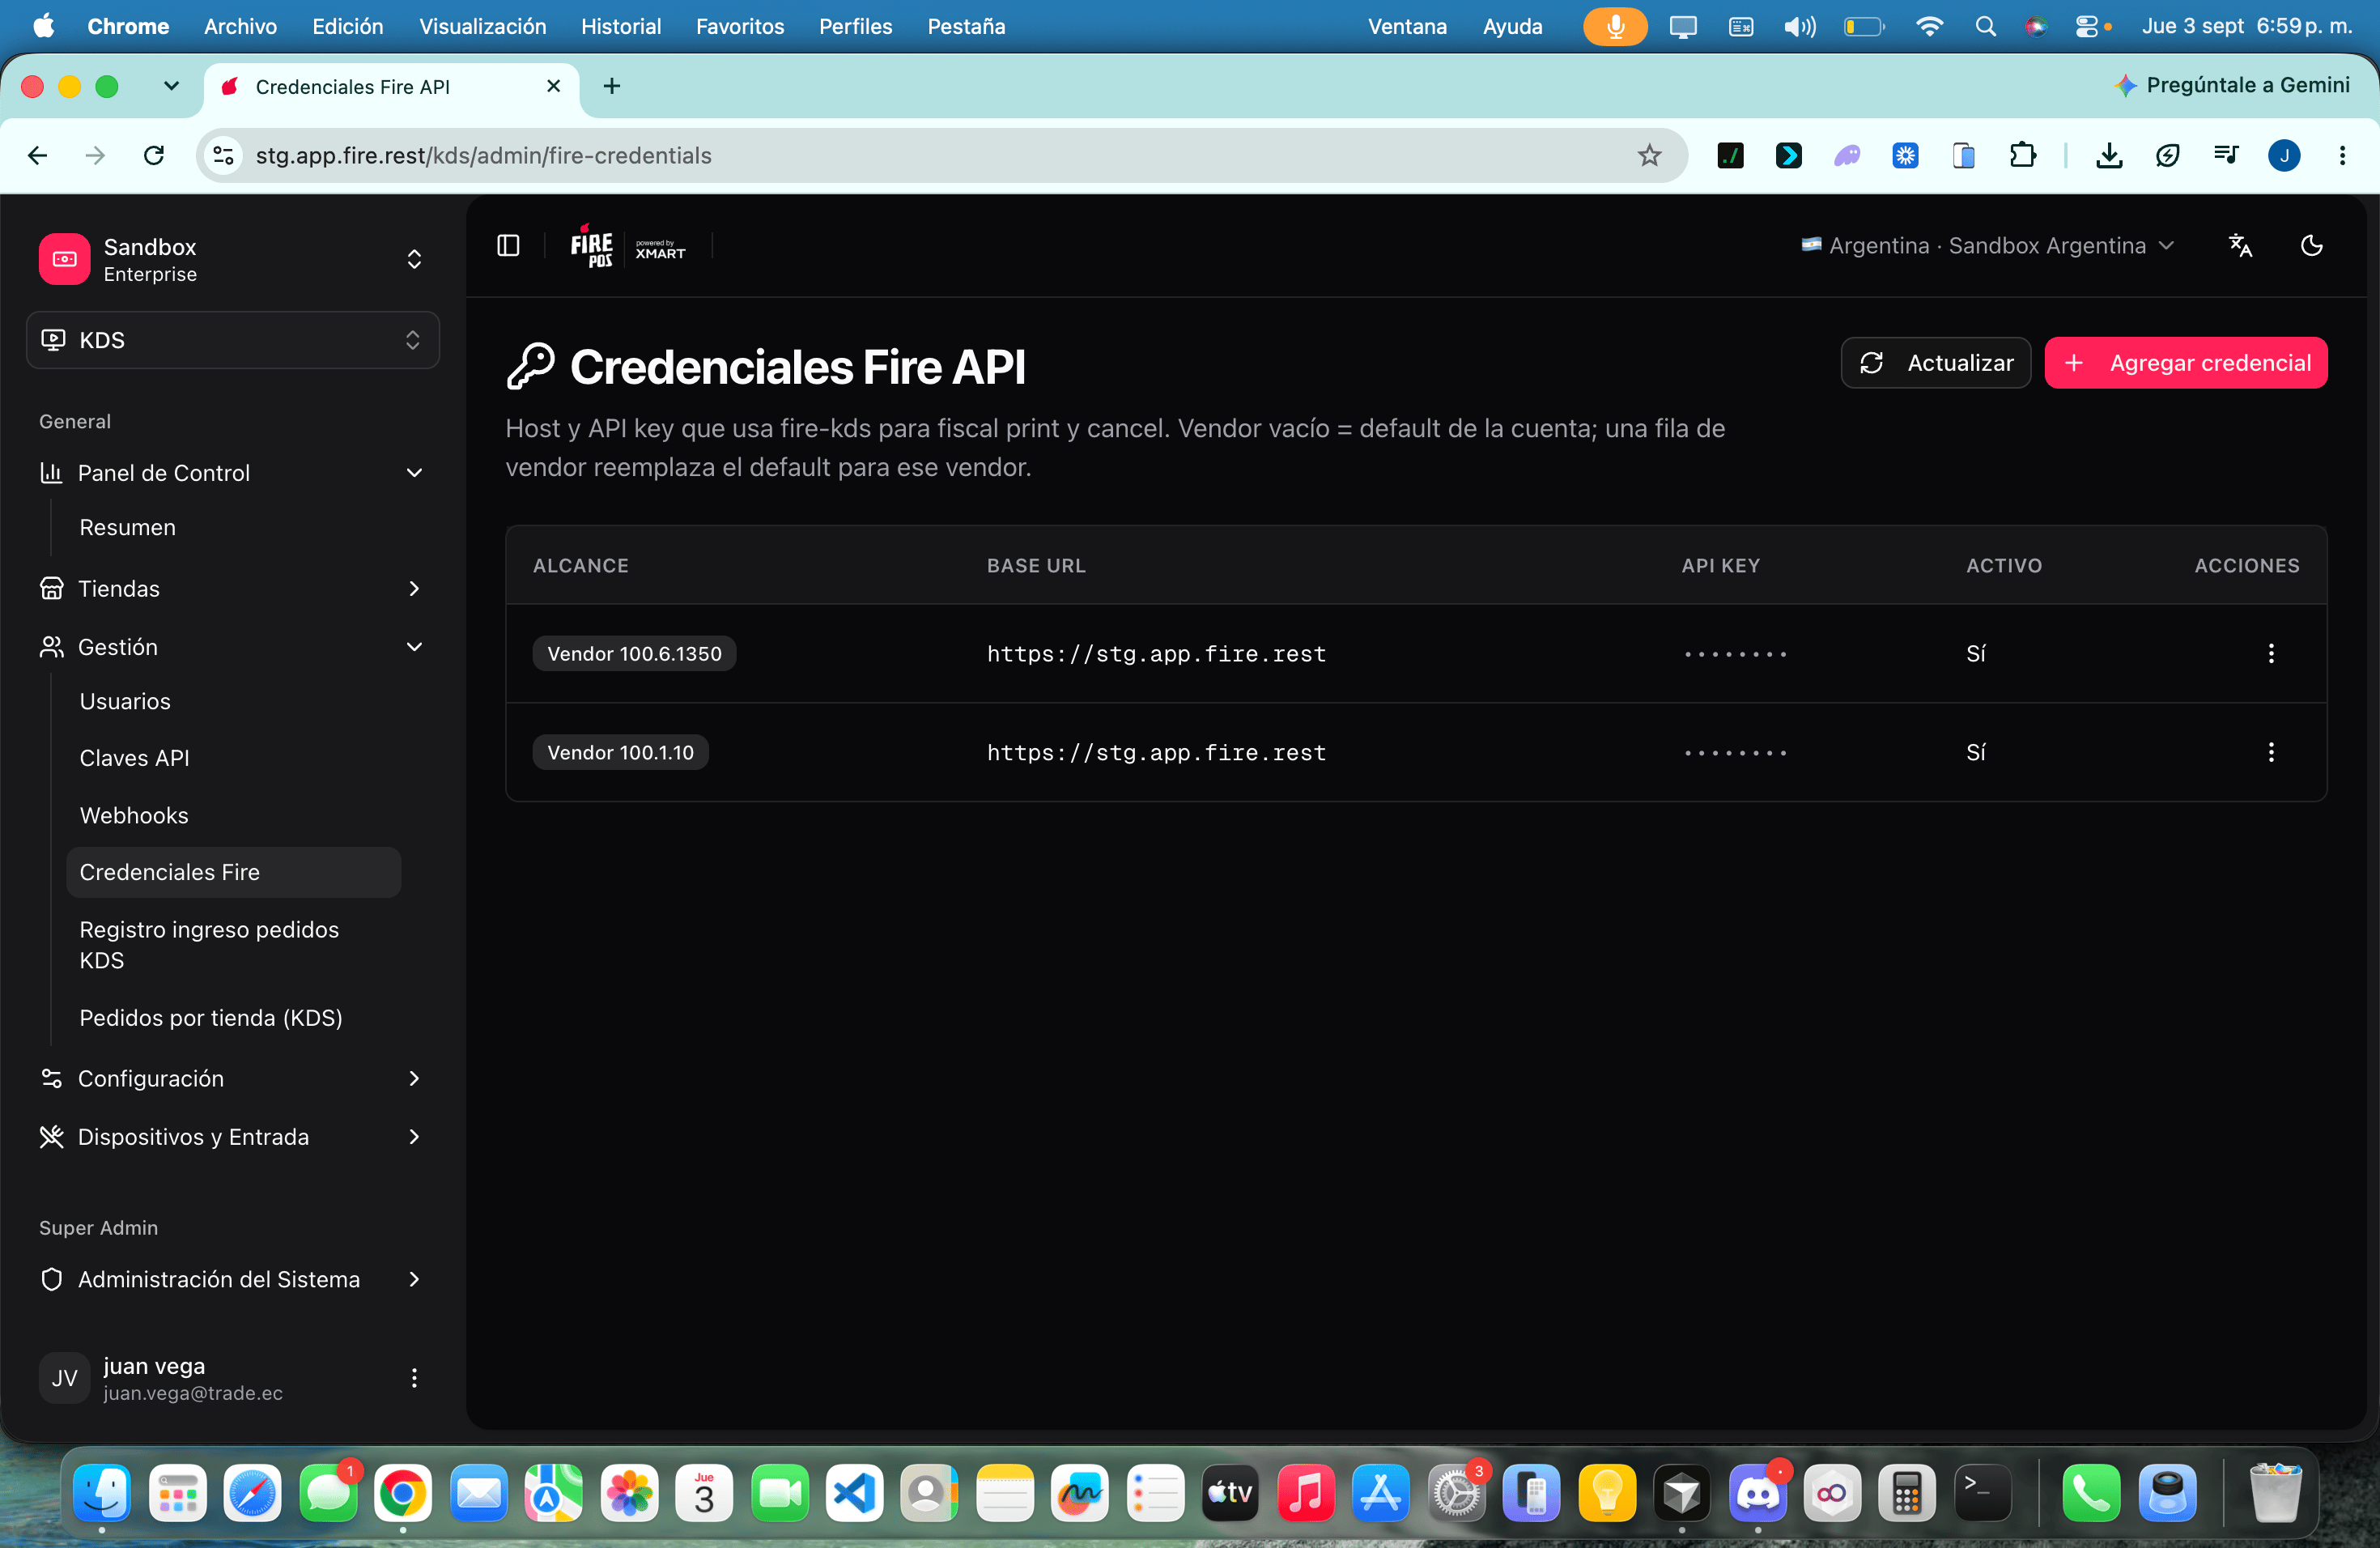Open actions menu for Vendor 100.6.1350

coord(2271,653)
